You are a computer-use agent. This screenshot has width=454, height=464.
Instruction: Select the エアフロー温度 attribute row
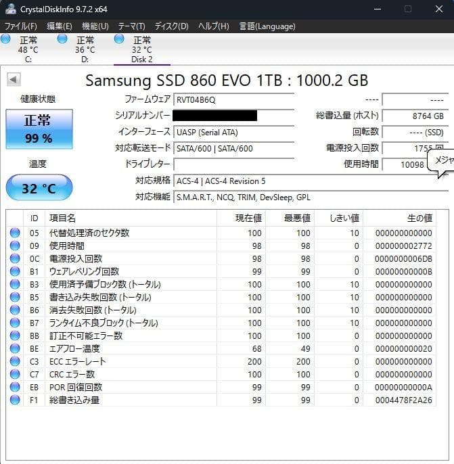point(221,348)
